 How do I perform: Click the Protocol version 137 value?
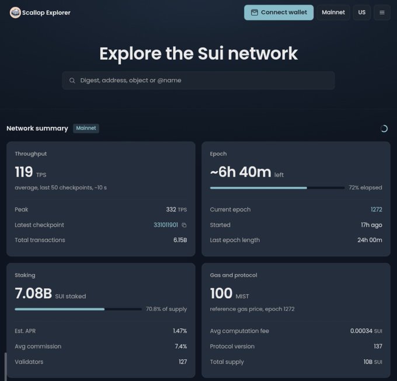point(378,347)
